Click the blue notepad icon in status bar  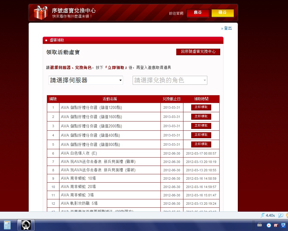pyautogui.click(x=281, y=215)
